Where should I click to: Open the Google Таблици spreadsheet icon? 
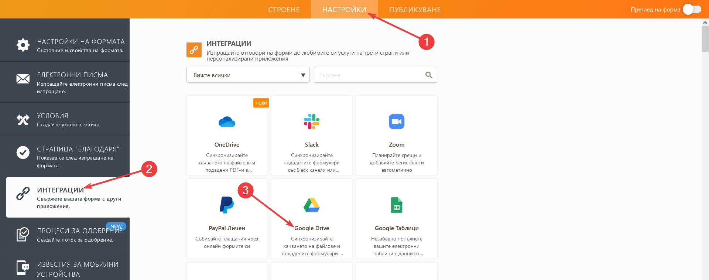[397, 205]
